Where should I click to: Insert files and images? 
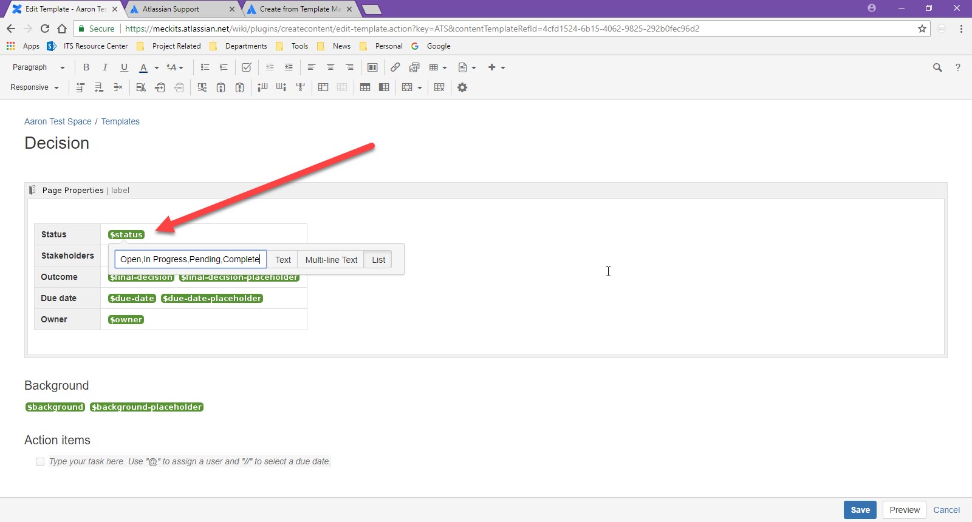click(414, 67)
